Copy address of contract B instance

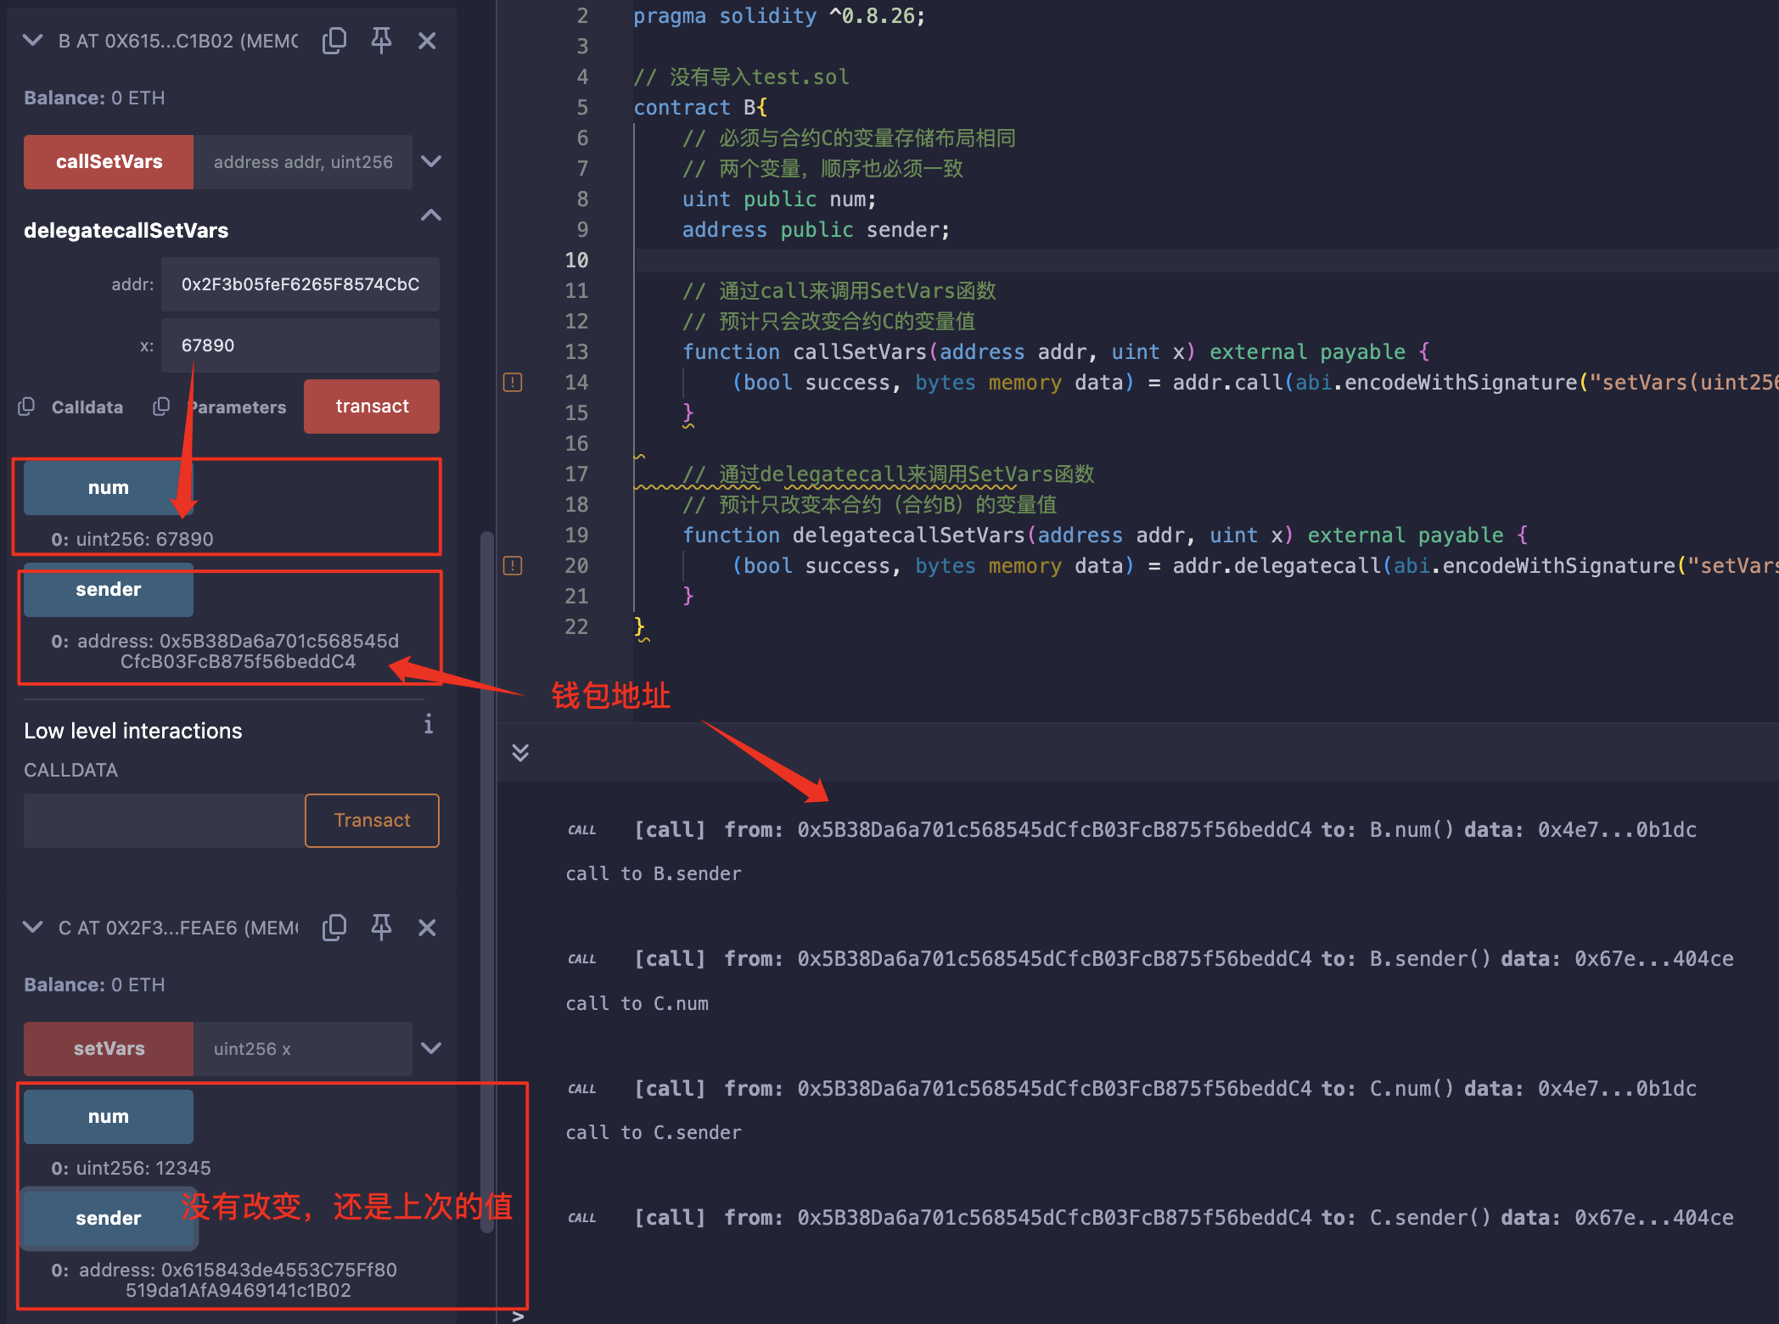[334, 40]
